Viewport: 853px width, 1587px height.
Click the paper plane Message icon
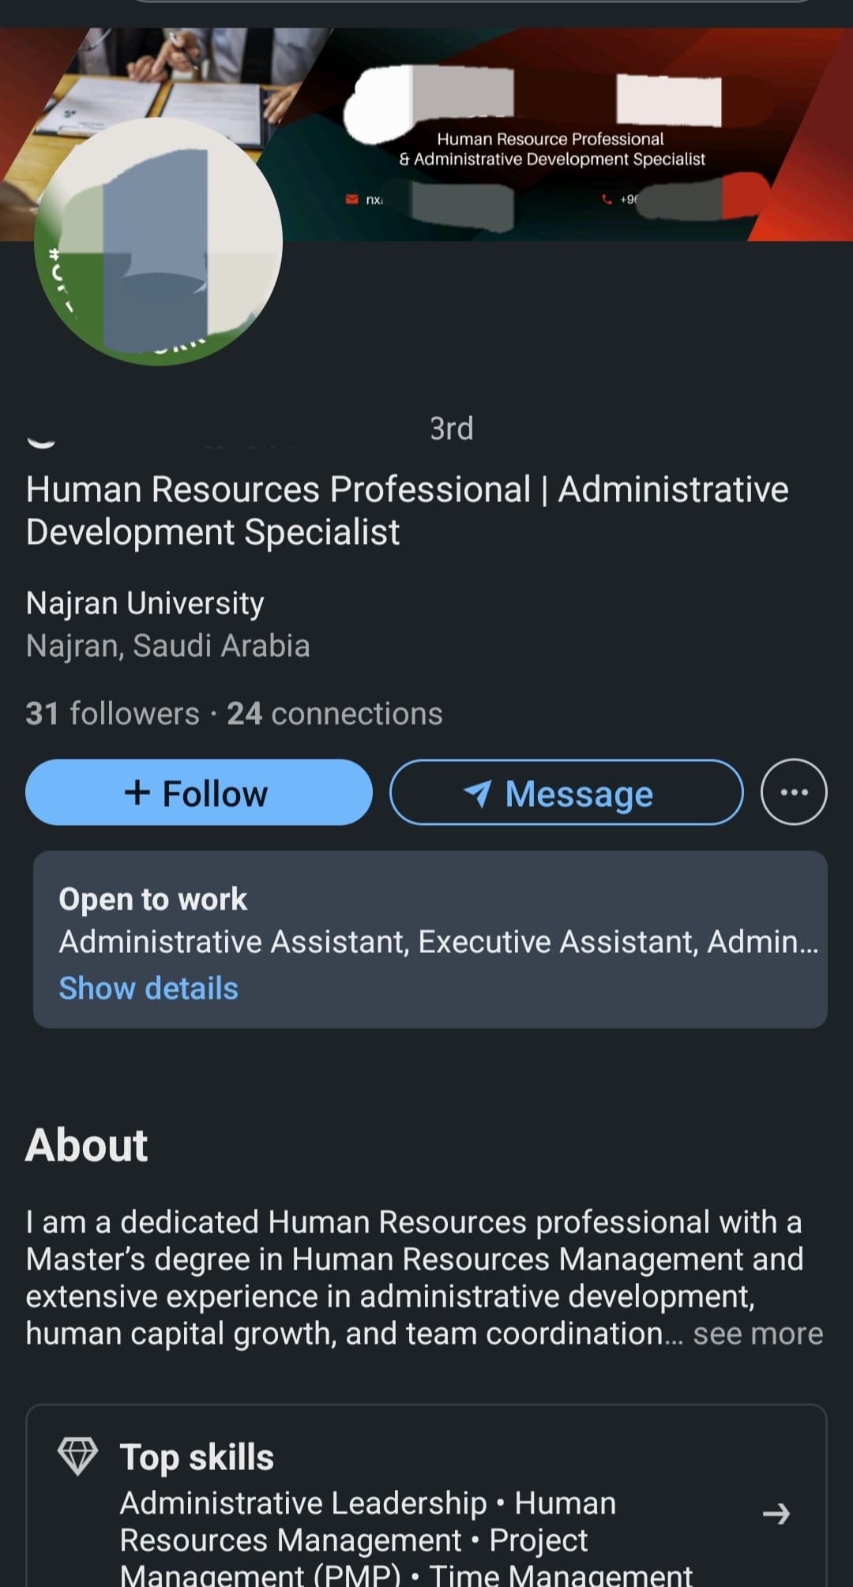[x=478, y=793]
